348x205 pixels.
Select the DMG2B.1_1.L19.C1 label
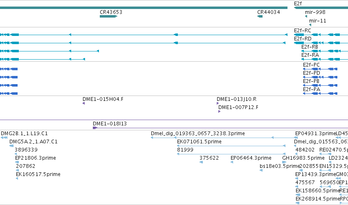[x=24, y=134]
